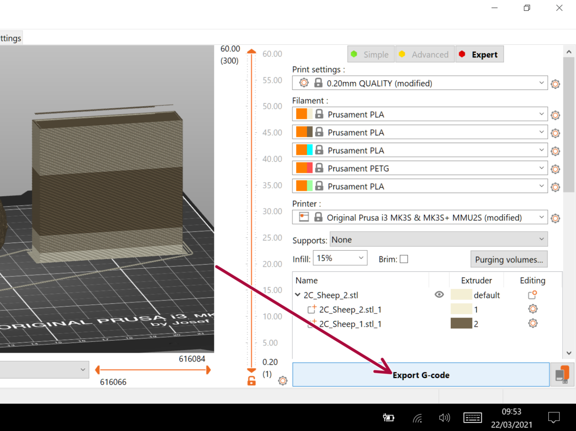The height and width of the screenshot is (431, 576).
Task: Click the date and time clock
Action: (511, 418)
